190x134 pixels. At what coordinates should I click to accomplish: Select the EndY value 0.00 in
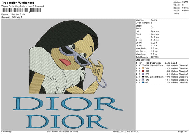(154, 46)
